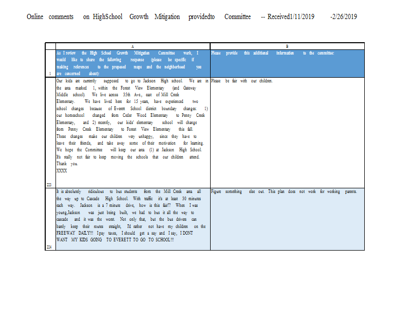The image size is (411, 318).
Task: Select row header 1
Action: [50, 63]
